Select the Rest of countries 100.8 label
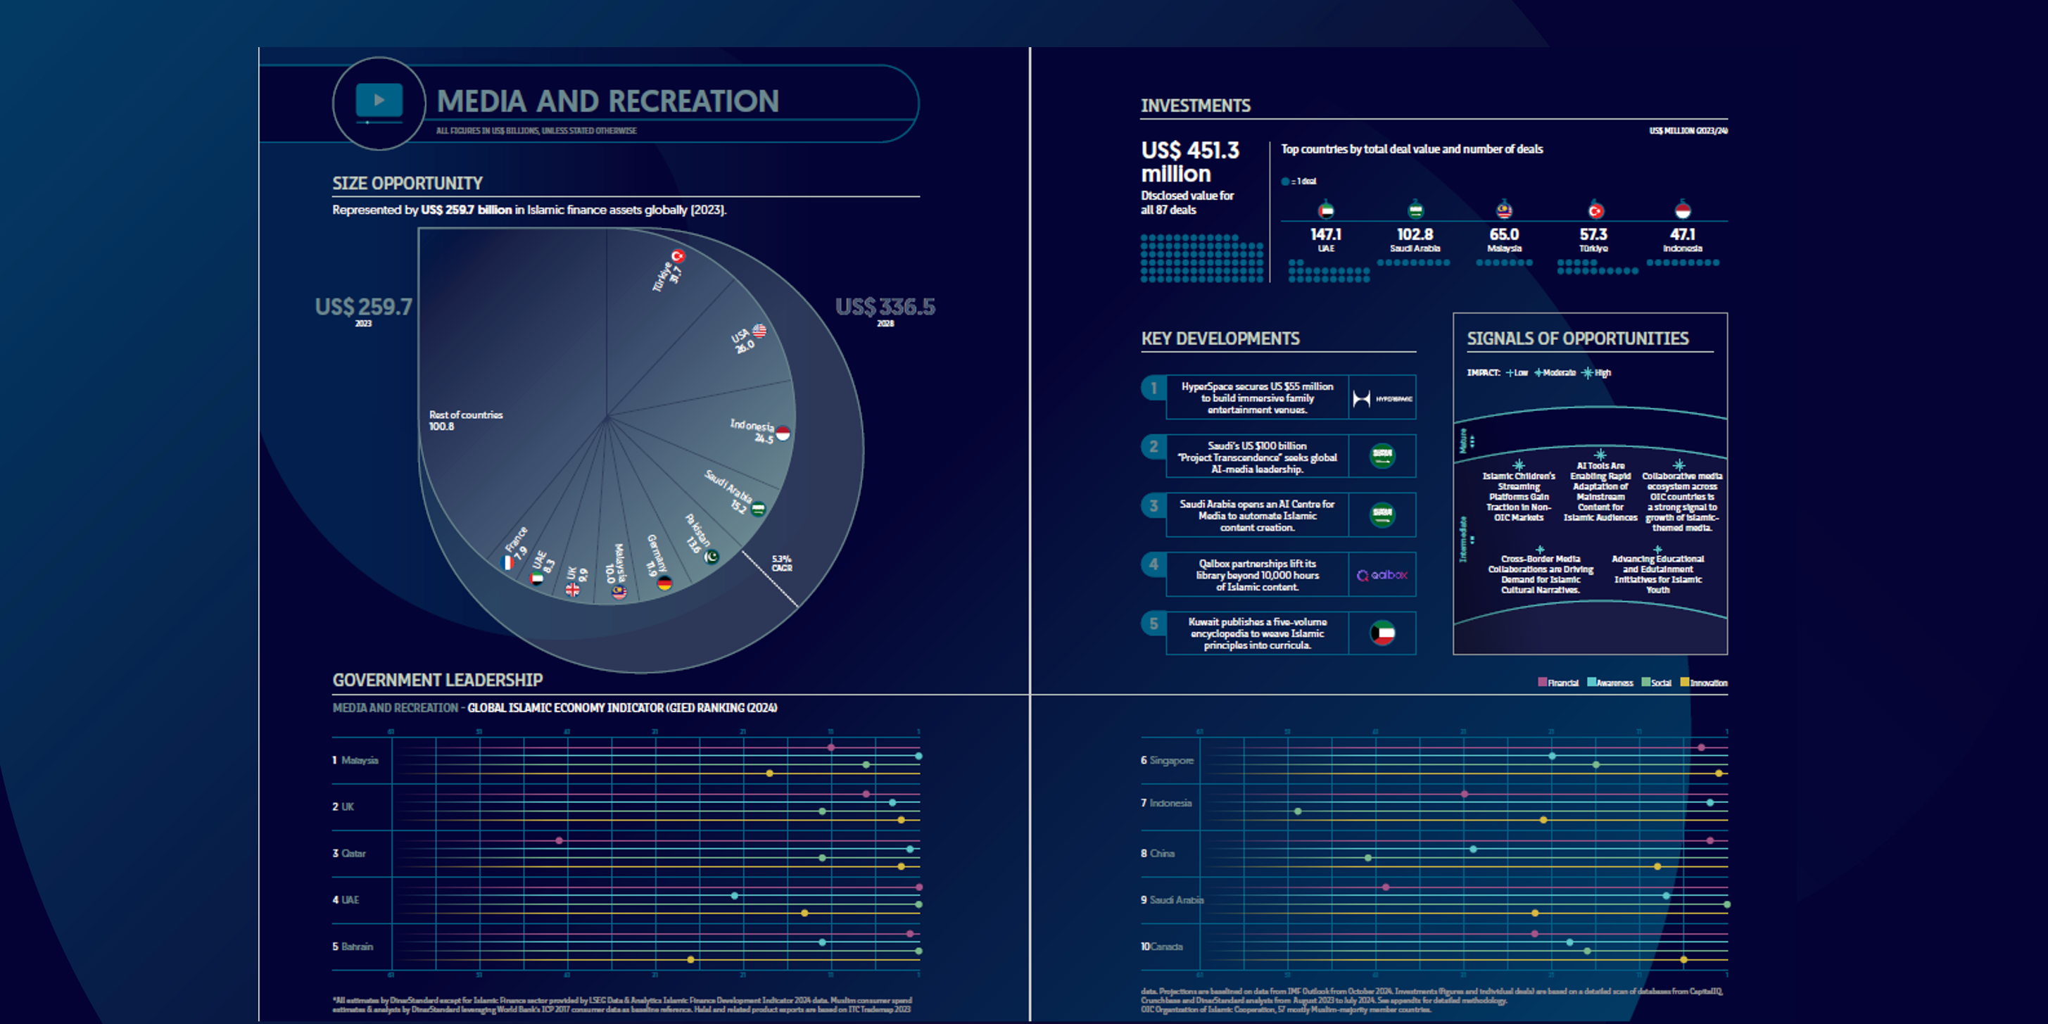The image size is (2048, 1024). click(466, 421)
